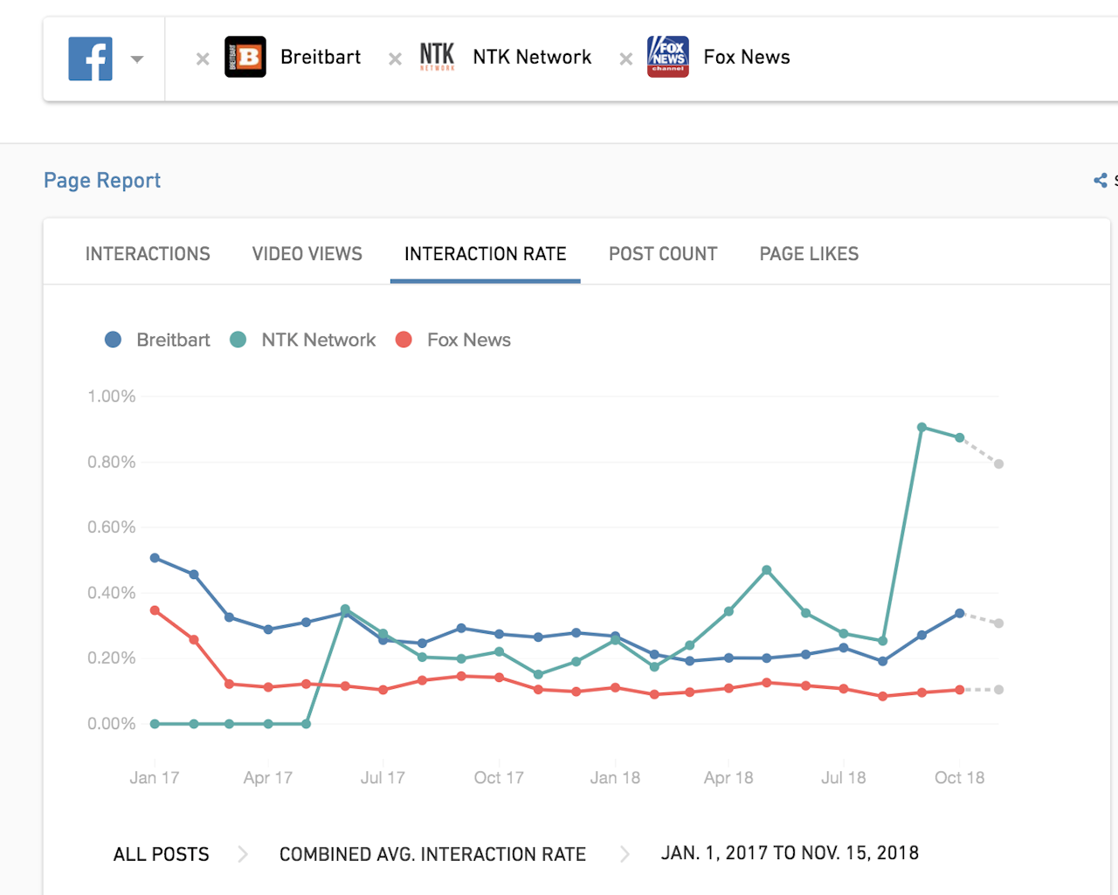Select the NTK Network logo
Viewport: 1118px width, 895px height.
point(437,55)
